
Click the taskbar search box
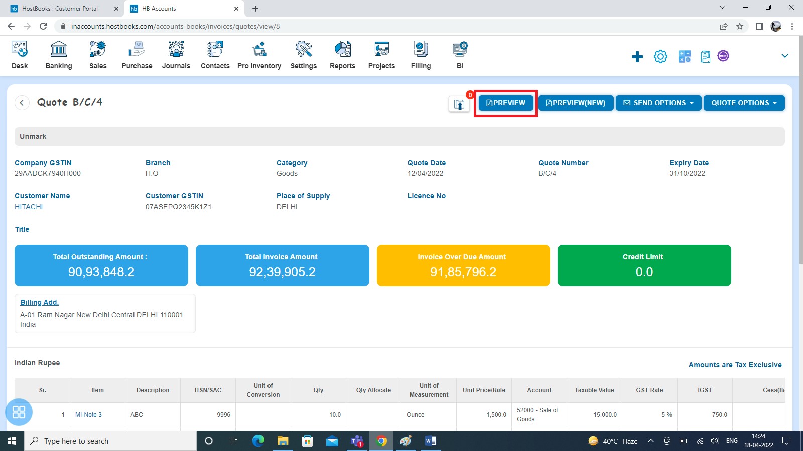point(110,441)
